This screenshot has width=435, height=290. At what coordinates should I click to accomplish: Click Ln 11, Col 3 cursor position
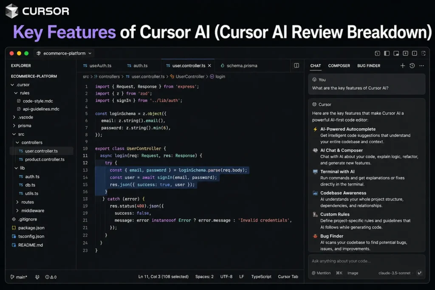tap(164, 277)
